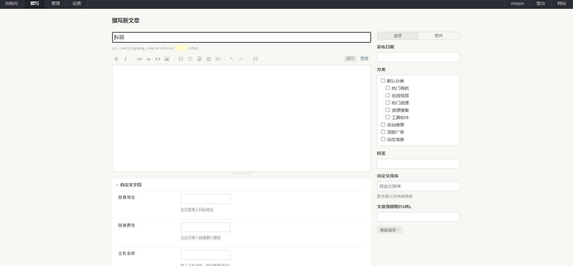Viewport: 573px width, 266px height.
Task: Tick the 在线视频 category checkbox
Action: 387,95
